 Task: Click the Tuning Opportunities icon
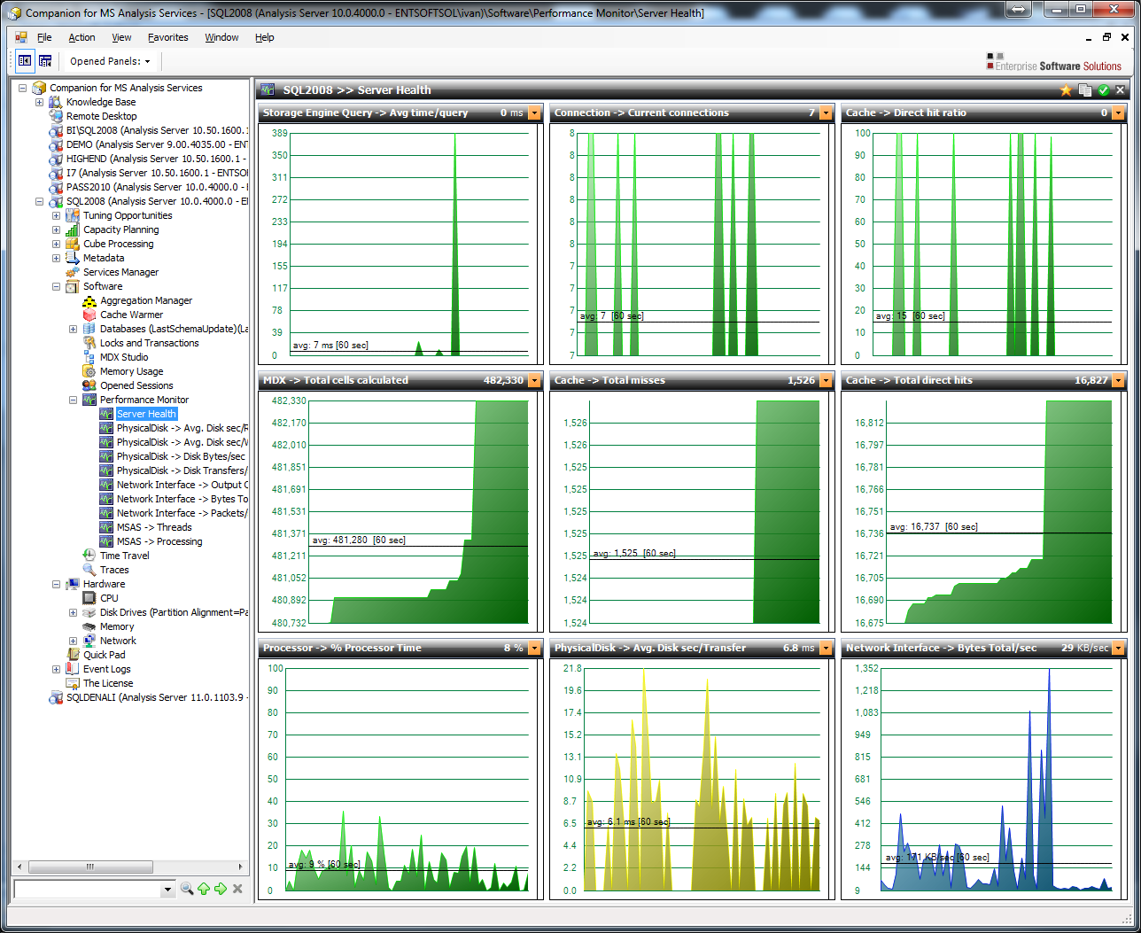[x=73, y=215]
